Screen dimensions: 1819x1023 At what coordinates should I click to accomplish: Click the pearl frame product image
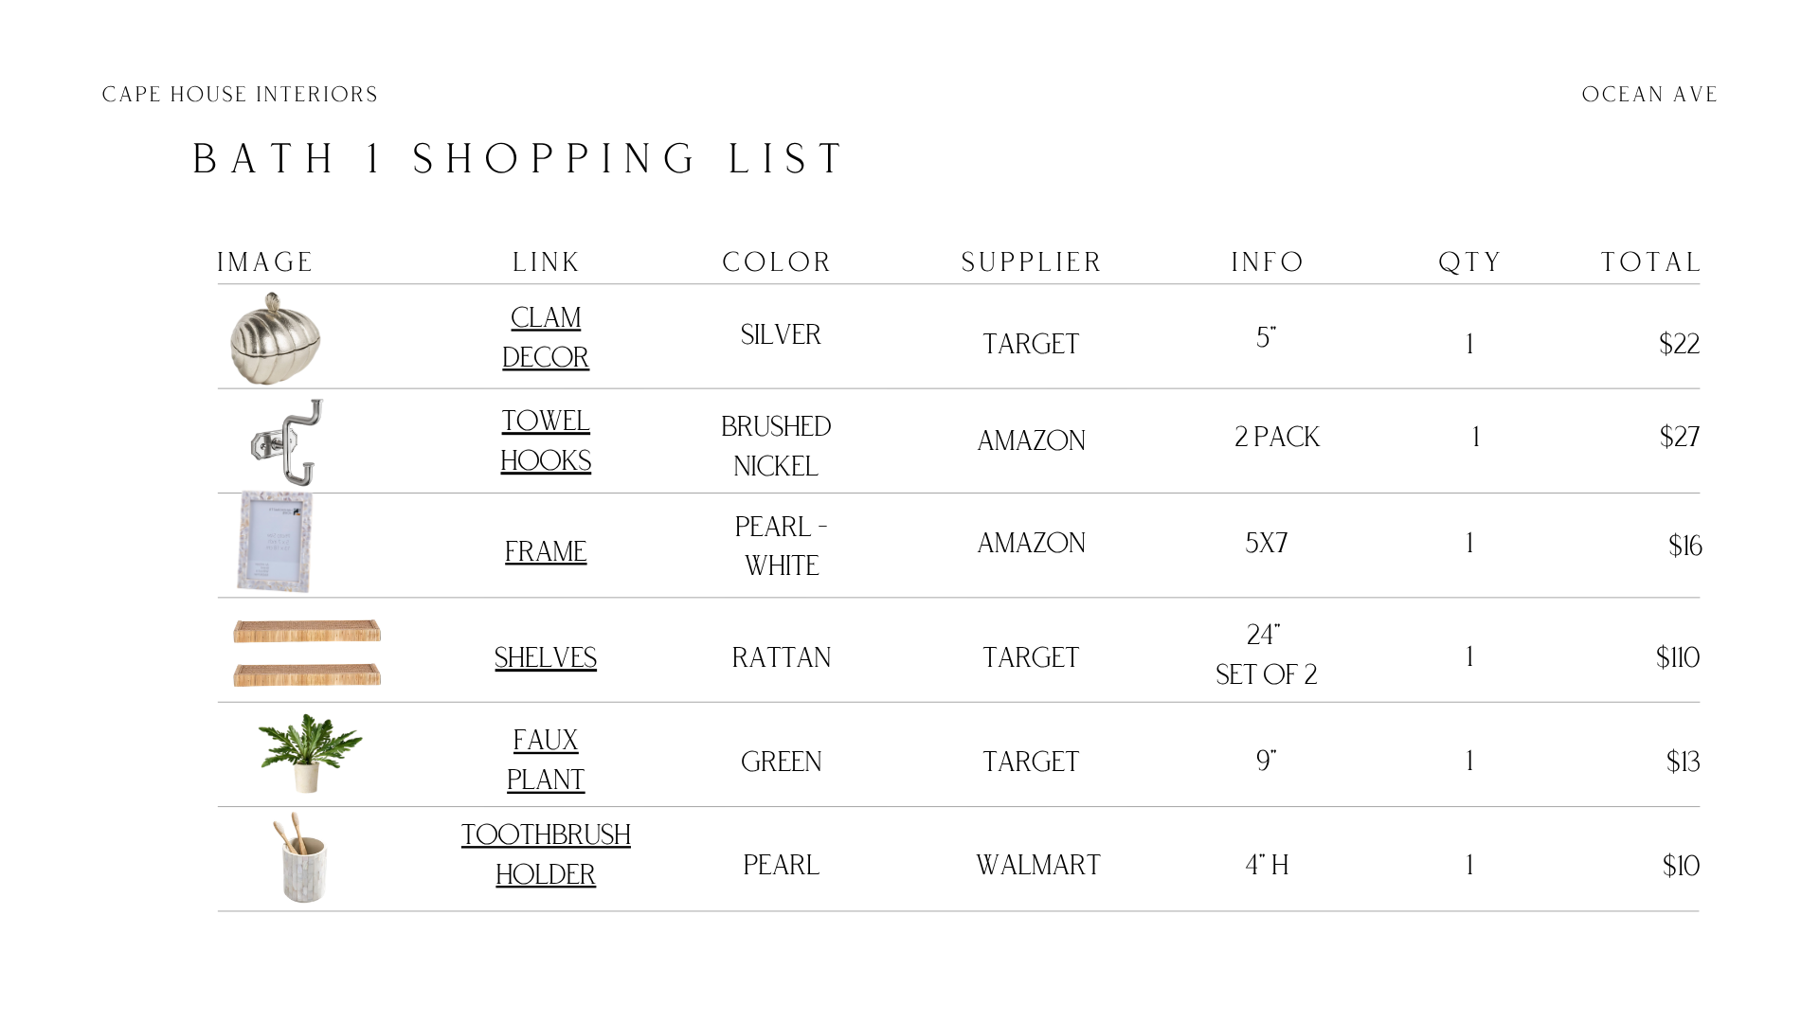[275, 542]
